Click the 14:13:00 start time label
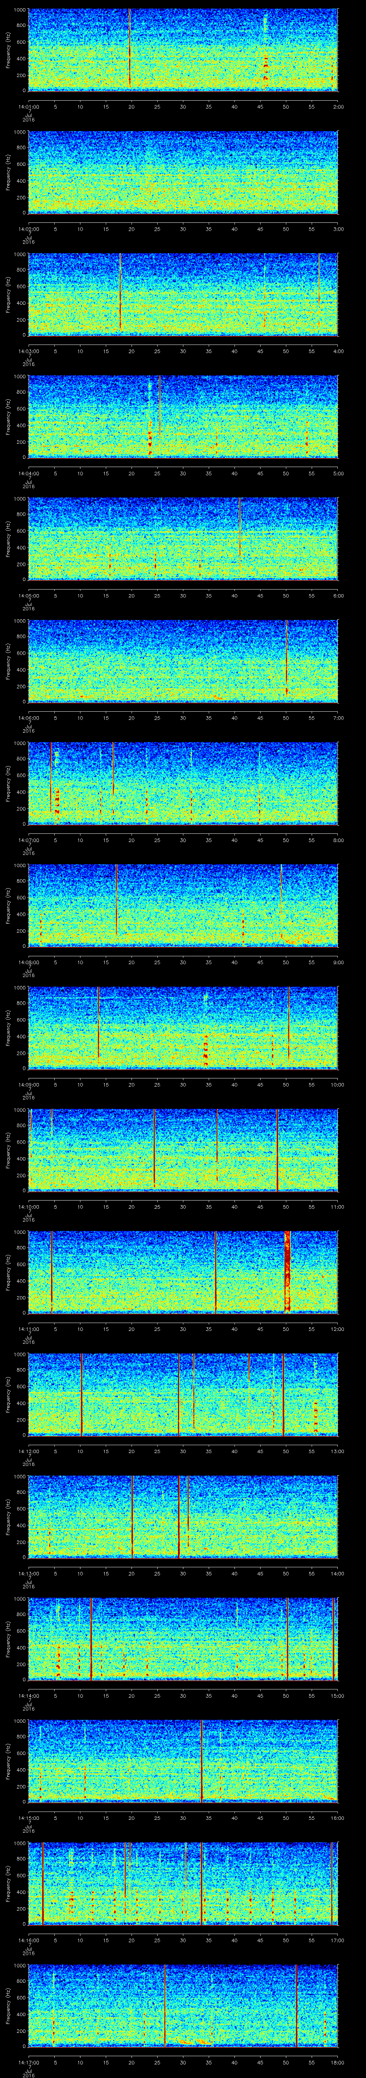Screen dimensions: 366x2078 pos(28,1573)
